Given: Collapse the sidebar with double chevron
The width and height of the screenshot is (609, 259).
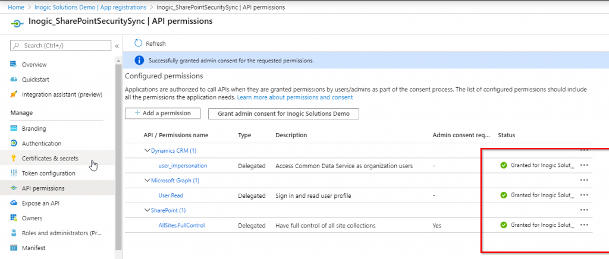Looking at the screenshot, I should 117,46.
